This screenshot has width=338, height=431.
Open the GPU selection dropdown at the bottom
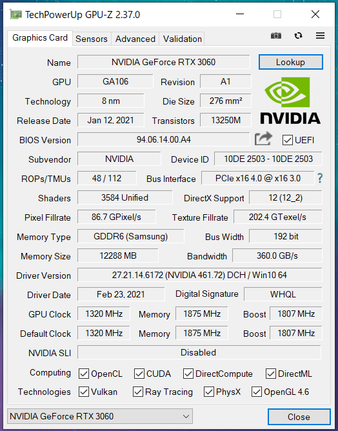tap(100, 416)
